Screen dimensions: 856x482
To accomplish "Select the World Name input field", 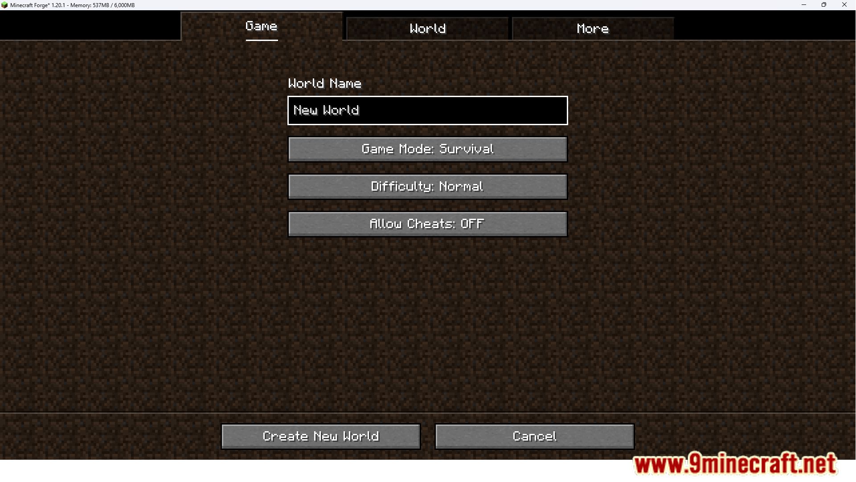I will tap(427, 110).
